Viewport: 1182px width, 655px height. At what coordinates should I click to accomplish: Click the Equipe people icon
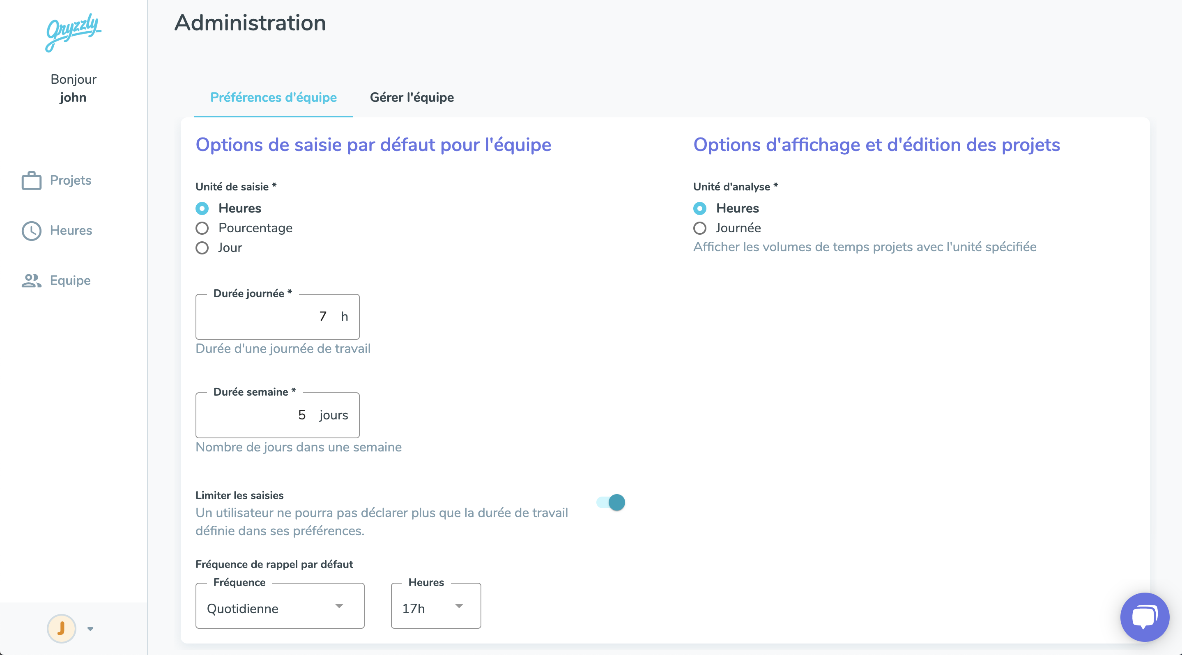click(x=32, y=281)
